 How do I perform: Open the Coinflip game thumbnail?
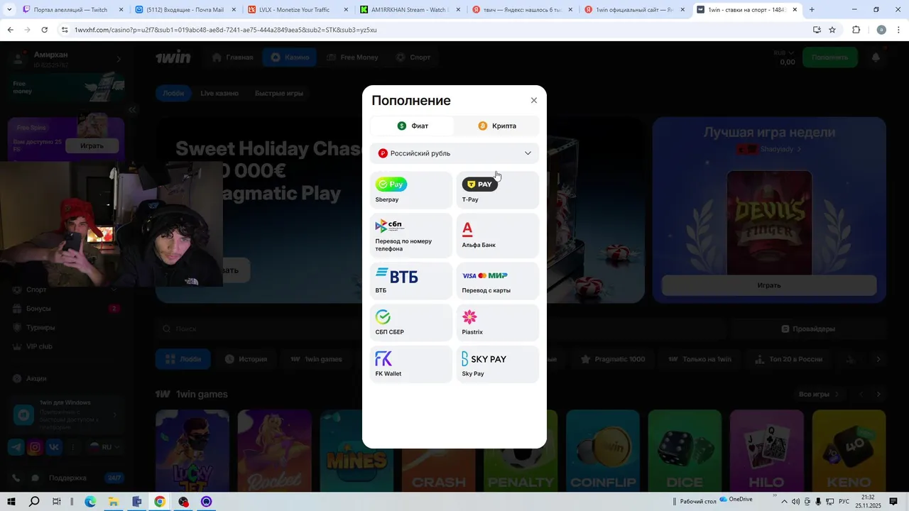click(602, 451)
